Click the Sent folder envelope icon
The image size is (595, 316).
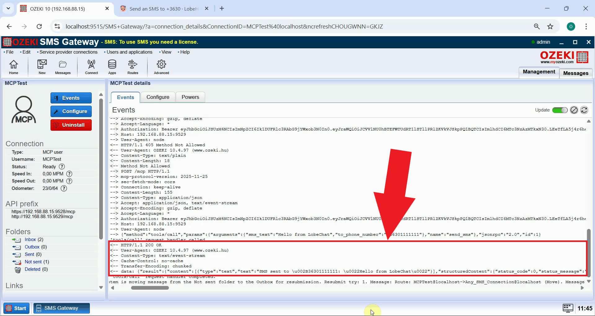coord(16,255)
